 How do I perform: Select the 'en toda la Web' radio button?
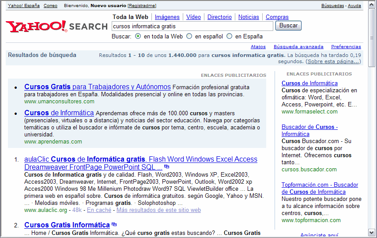(x=138, y=36)
